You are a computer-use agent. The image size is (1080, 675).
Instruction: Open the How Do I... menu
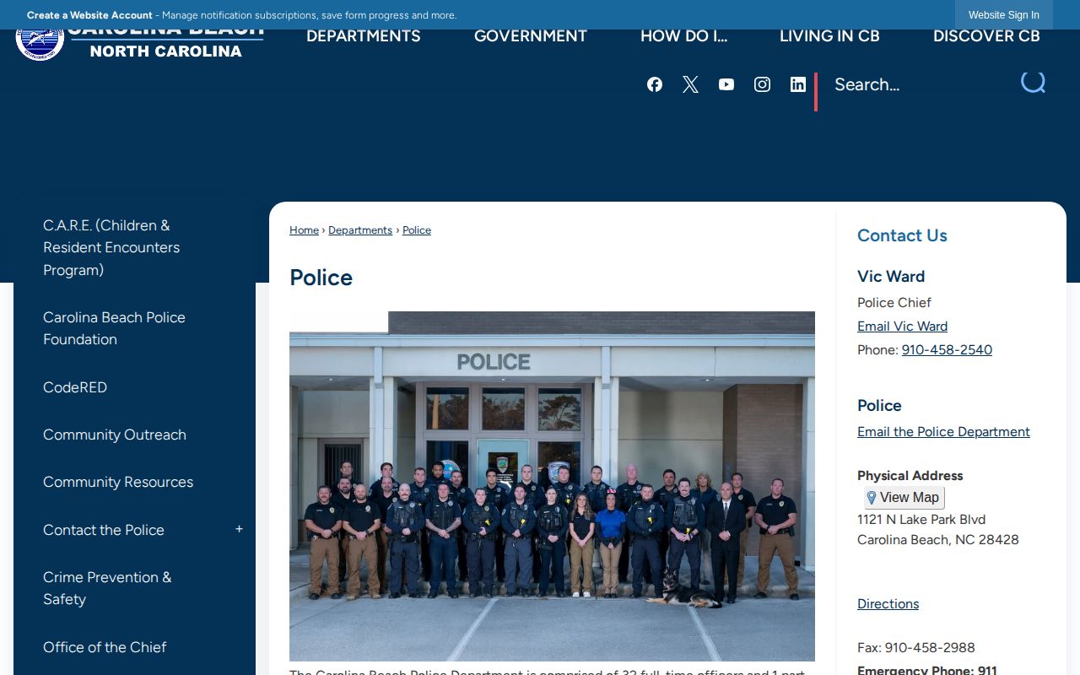pos(683,36)
